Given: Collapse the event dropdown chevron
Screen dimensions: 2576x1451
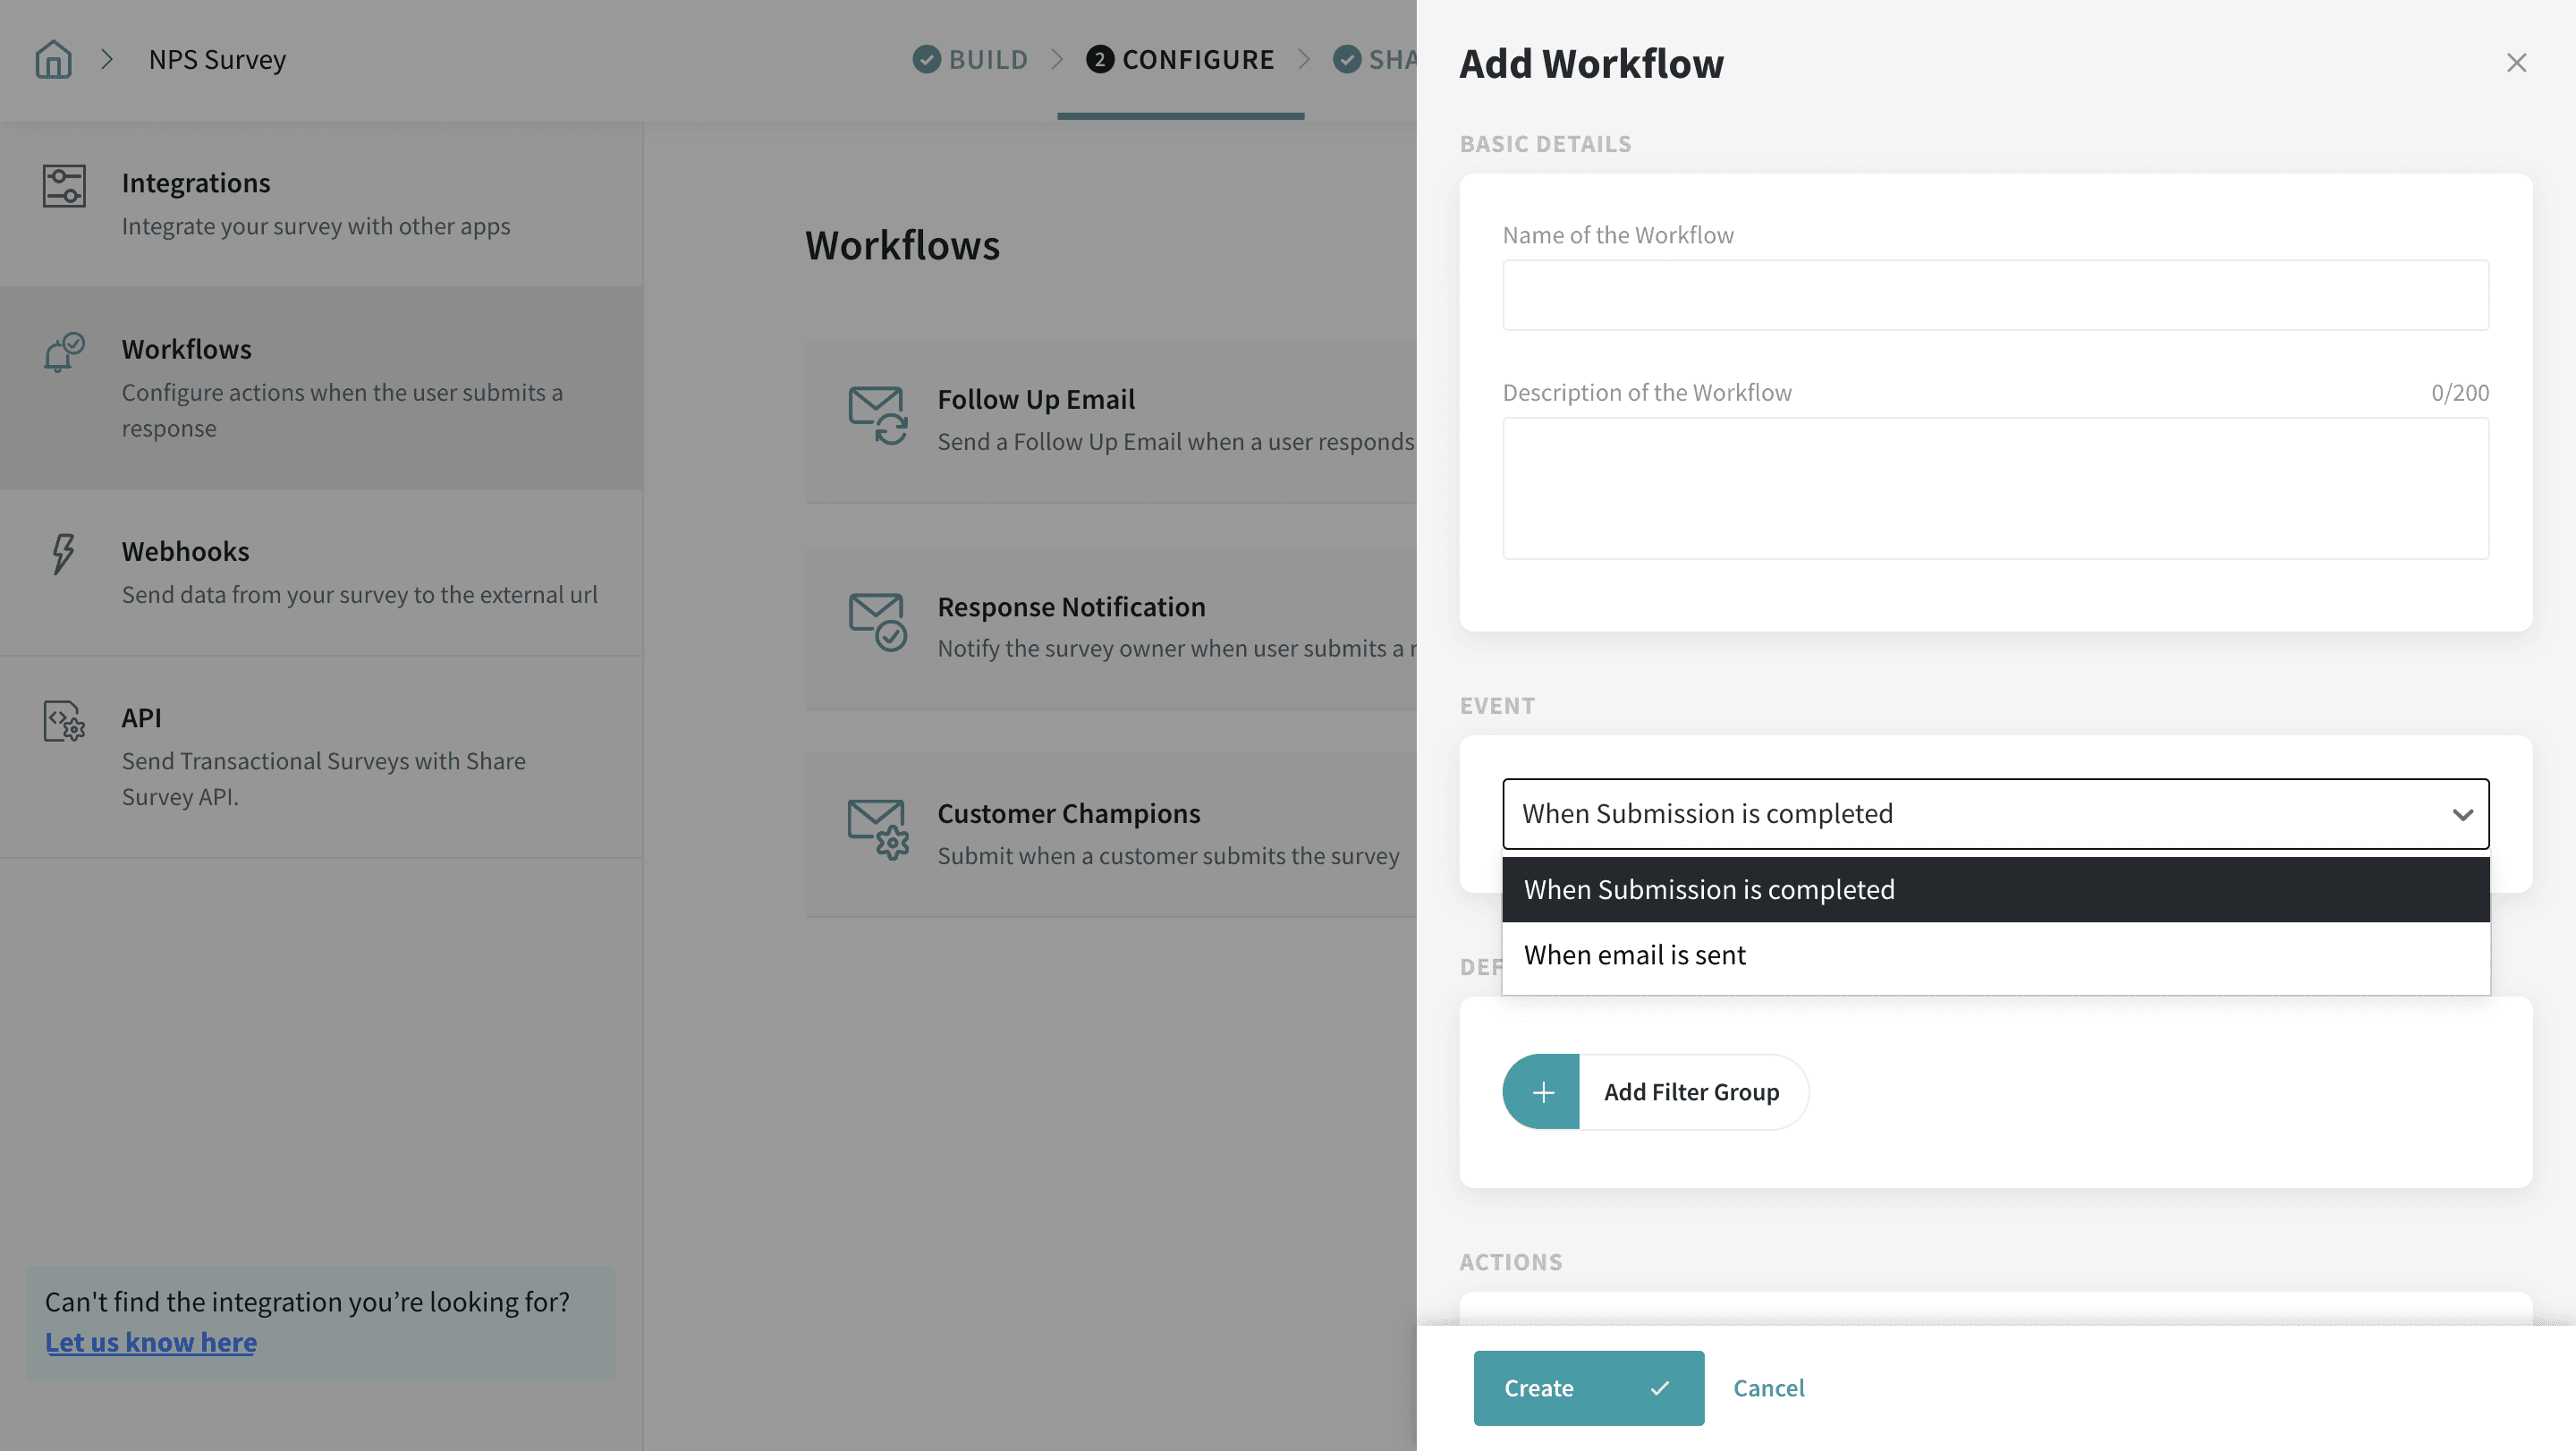Looking at the screenshot, I should click(2462, 815).
